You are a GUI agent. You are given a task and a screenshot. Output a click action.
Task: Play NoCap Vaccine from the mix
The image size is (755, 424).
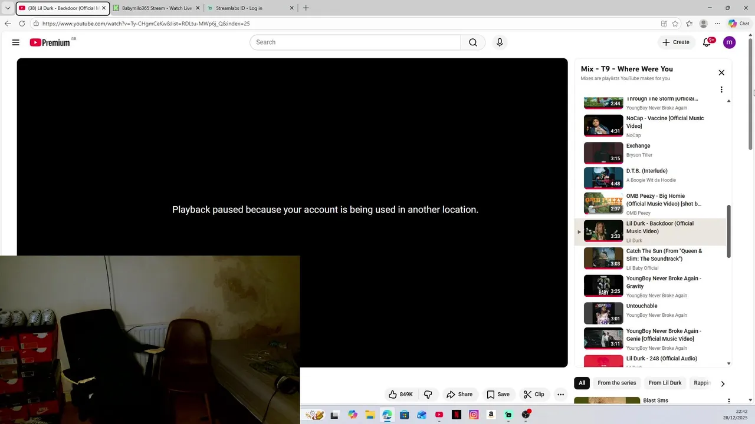click(650, 126)
